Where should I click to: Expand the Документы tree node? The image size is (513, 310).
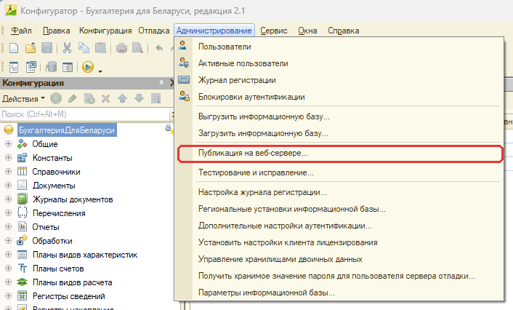pyautogui.click(x=9, y=185)
